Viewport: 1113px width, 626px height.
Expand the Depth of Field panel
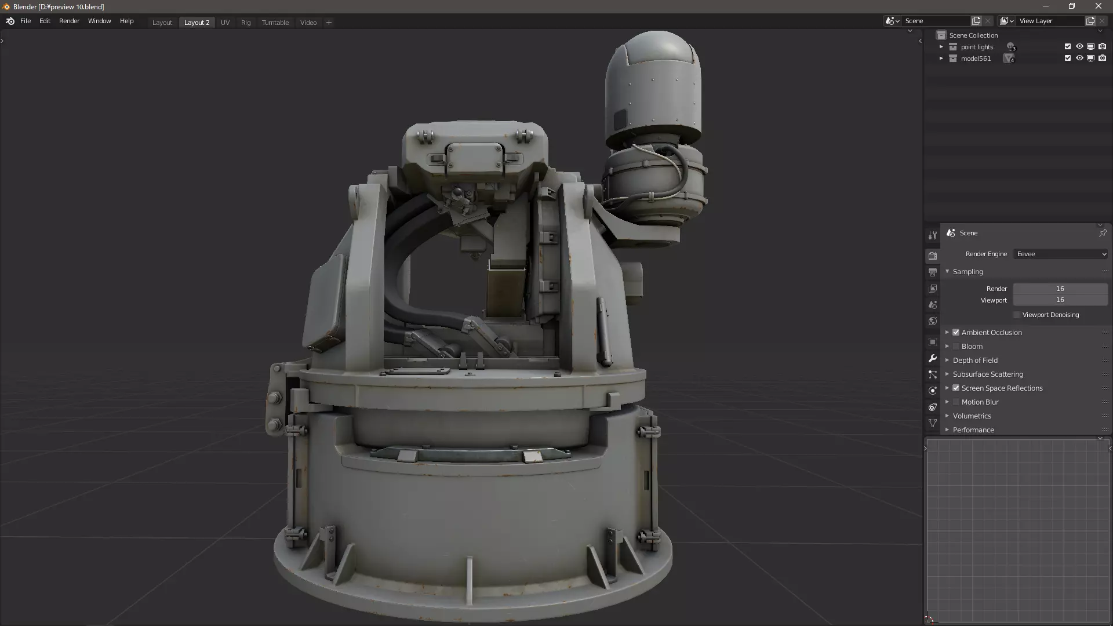coord(947,360)
